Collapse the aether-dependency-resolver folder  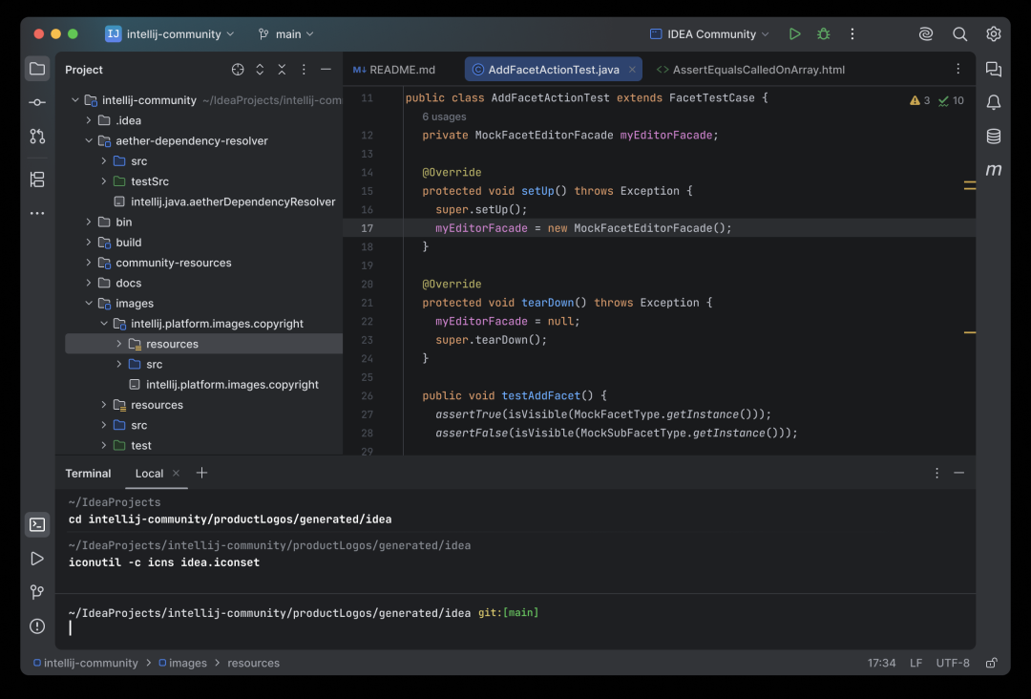tap(89, 140)
